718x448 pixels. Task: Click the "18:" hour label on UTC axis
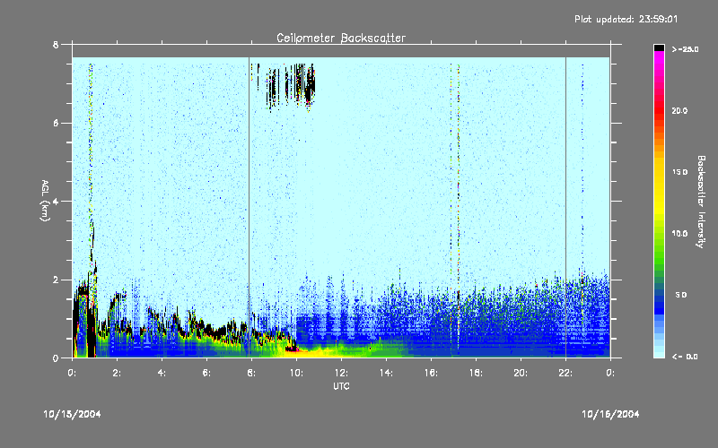(476, 373)
